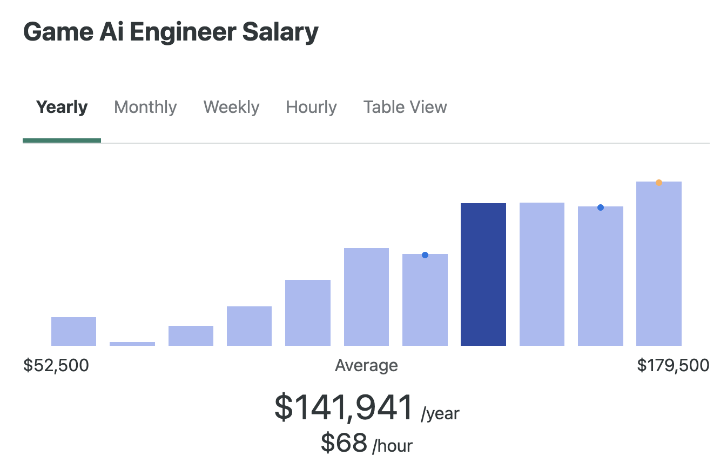
Task: Click the third bar from the left
Action: (191, 336)
